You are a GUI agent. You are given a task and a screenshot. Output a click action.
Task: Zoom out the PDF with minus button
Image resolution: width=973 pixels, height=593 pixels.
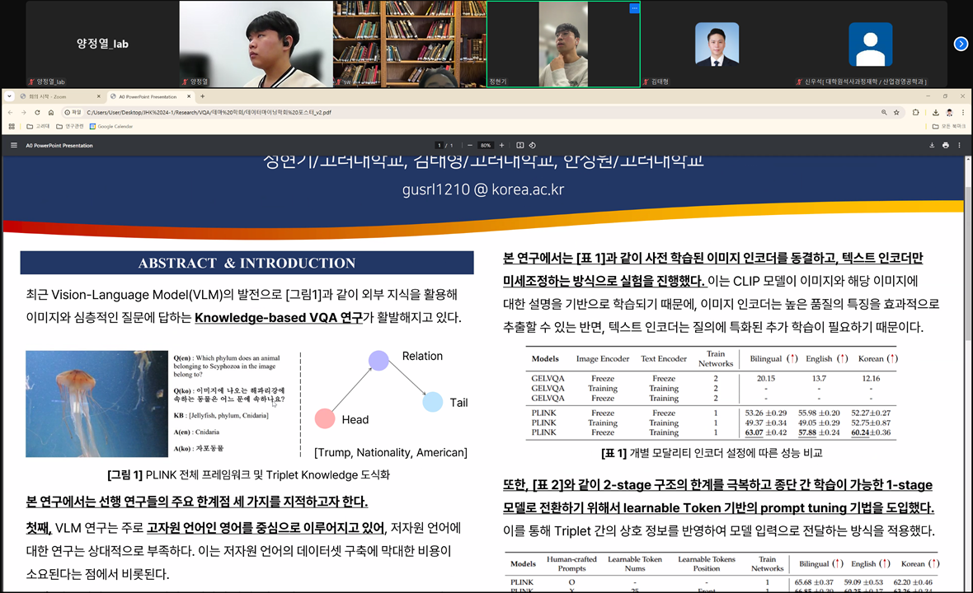[x=470, y=146]
